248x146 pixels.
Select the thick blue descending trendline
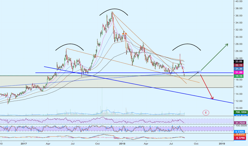point(139,85)
